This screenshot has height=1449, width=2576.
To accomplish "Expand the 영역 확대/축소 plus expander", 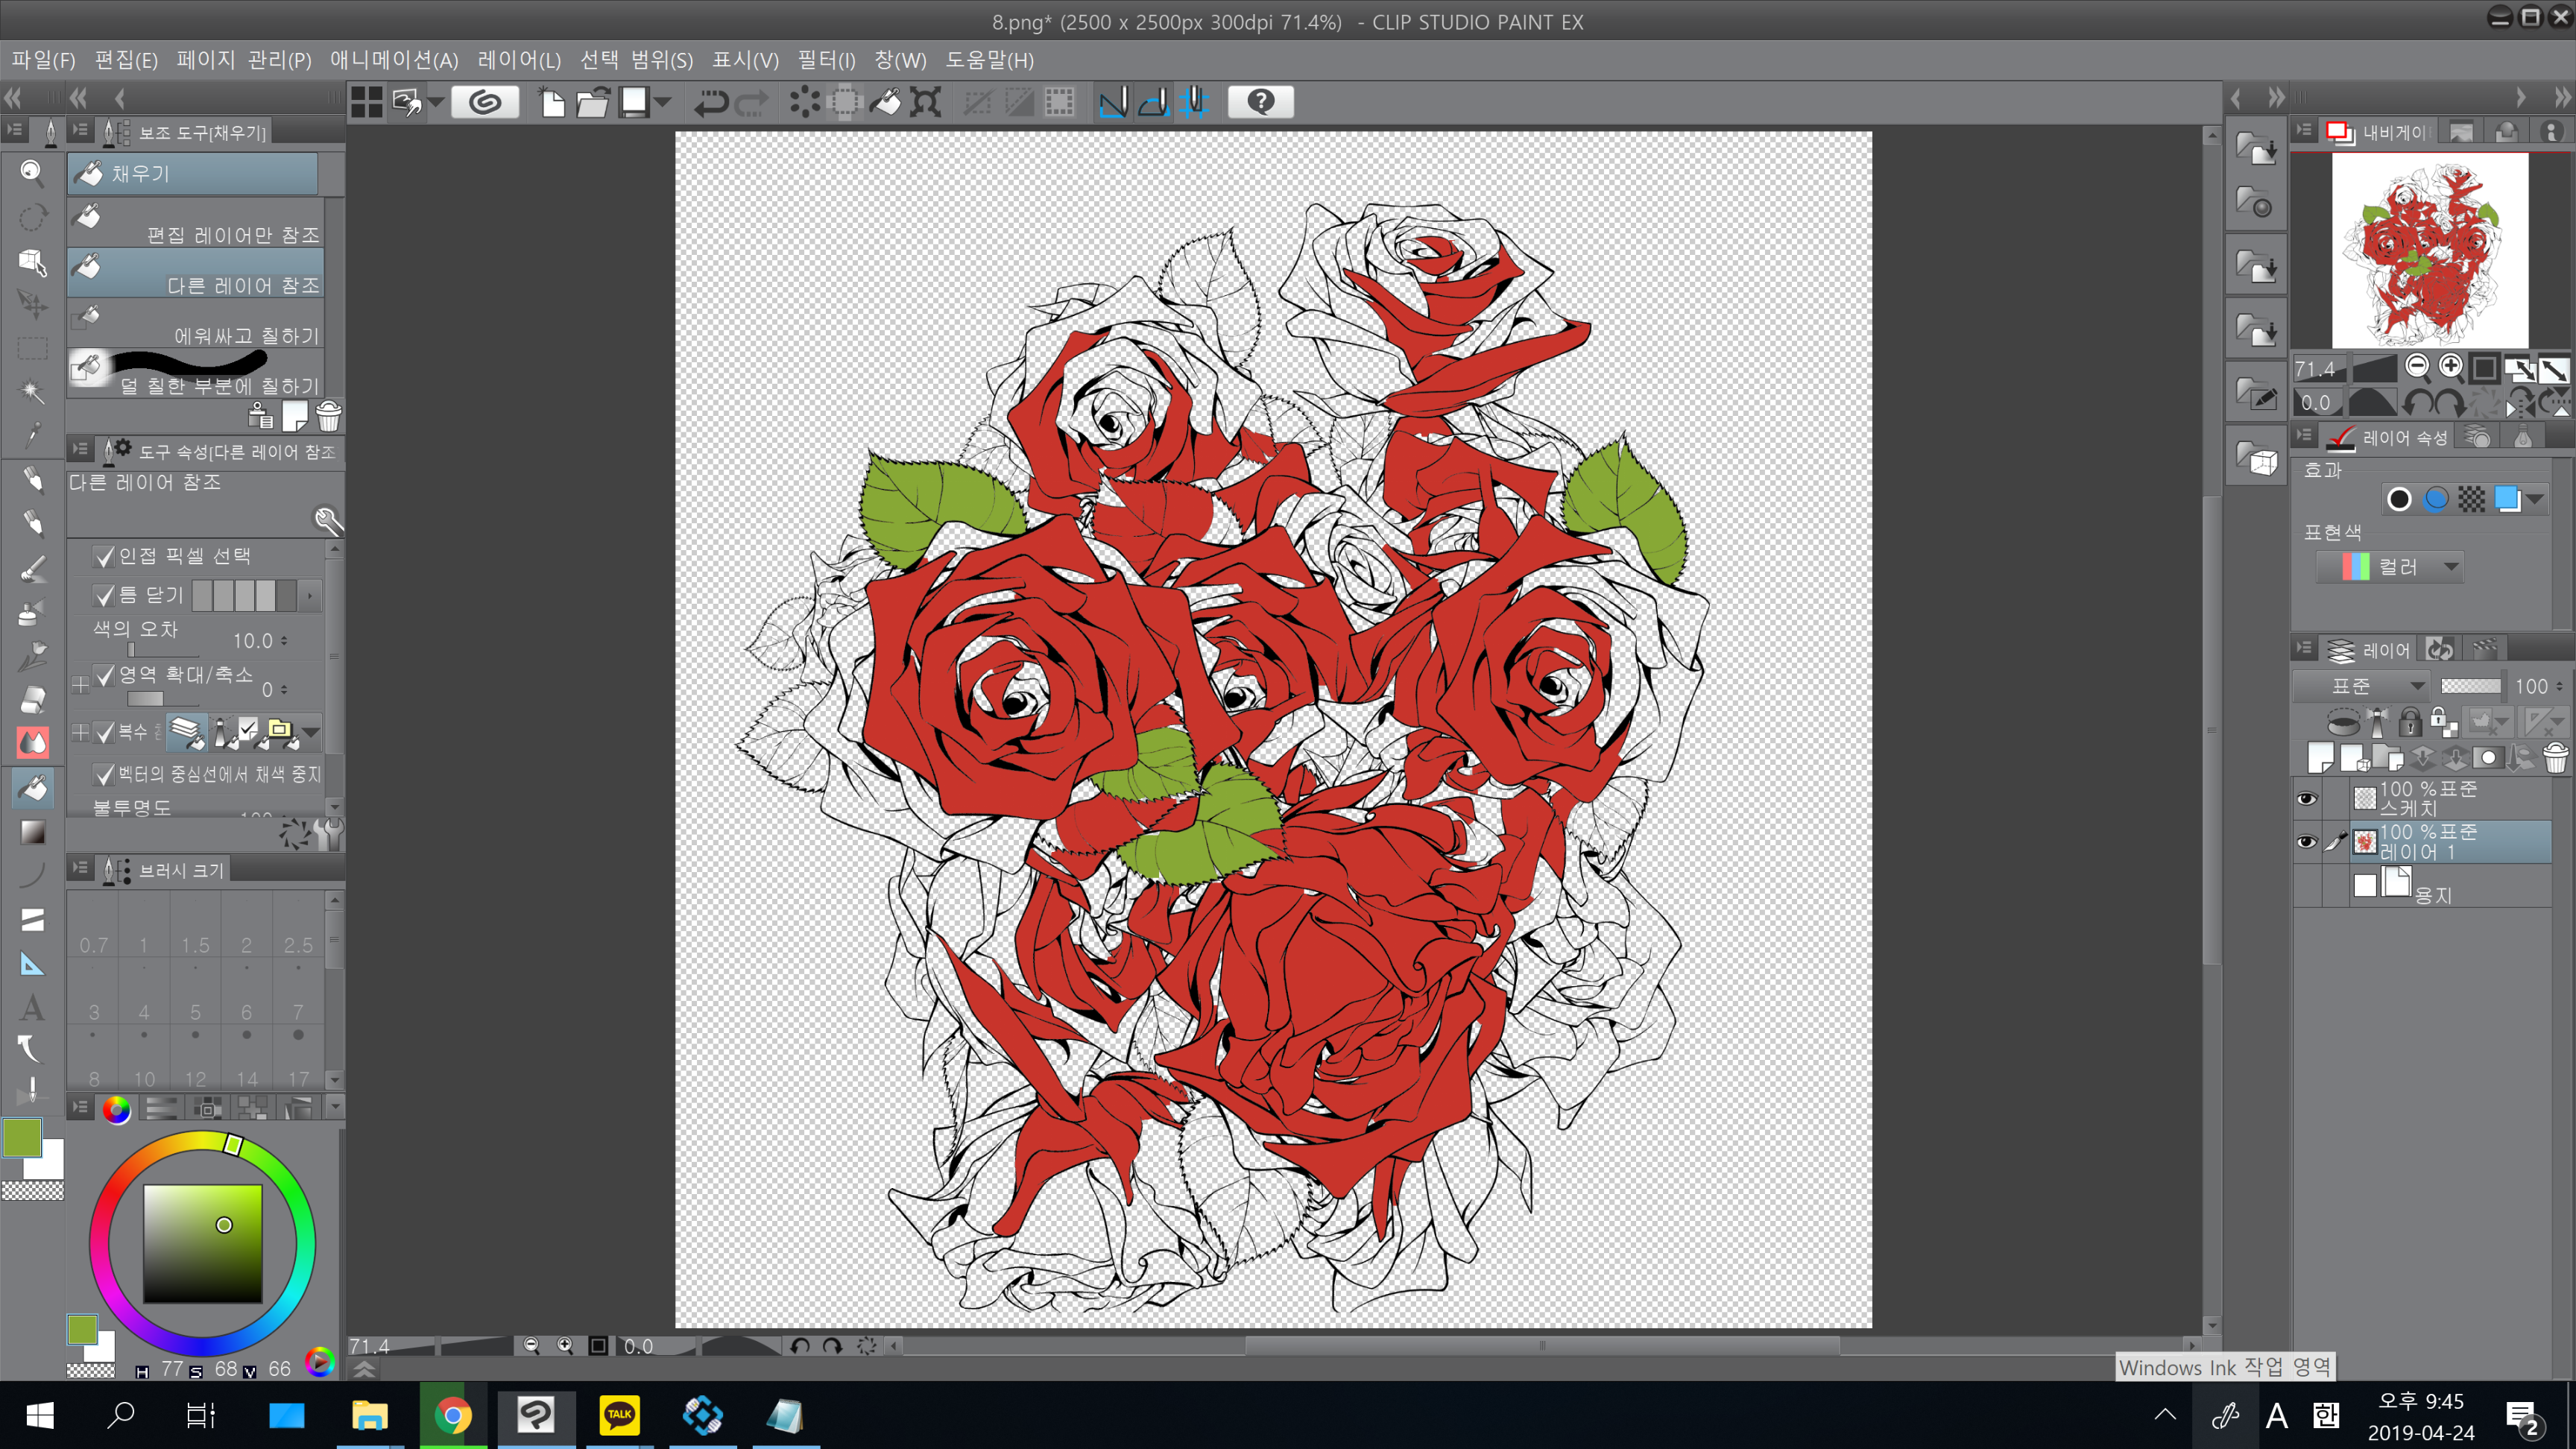I will 80,684.
